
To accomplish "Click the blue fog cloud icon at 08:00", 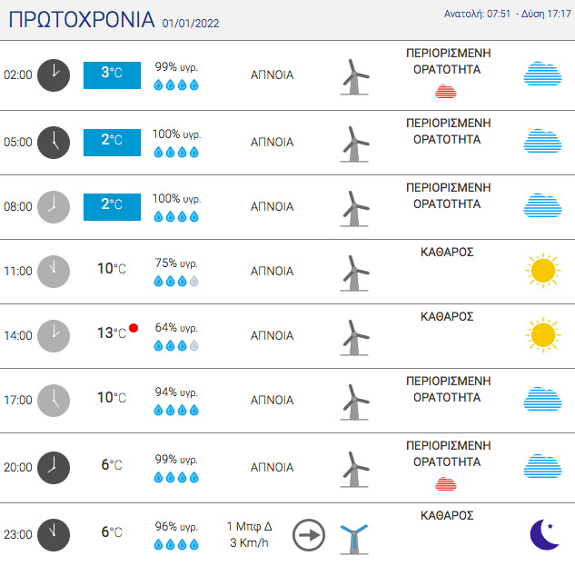I will [542, 205].
